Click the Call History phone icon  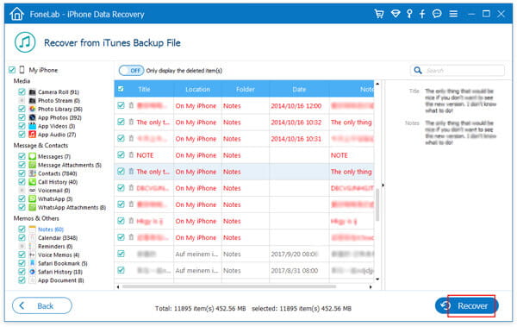32,182
